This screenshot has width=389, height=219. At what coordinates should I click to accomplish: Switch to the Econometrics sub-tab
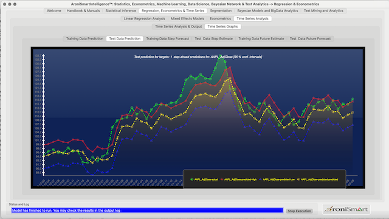click(x=220, y=19)
